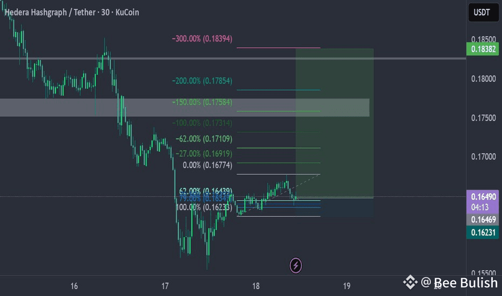Click date 19 on the time axis
The height and width of the screenshot is (296, 502).
pos(347,286)
